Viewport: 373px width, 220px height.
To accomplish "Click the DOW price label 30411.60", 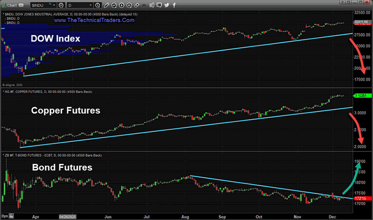I will coord(362,22).
